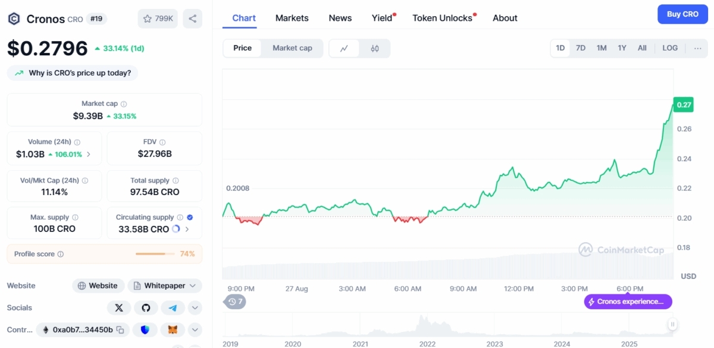Copy the contract address 0xa0b7...34450b
This screenshot has height=348, width=714.
pos(120,330)
